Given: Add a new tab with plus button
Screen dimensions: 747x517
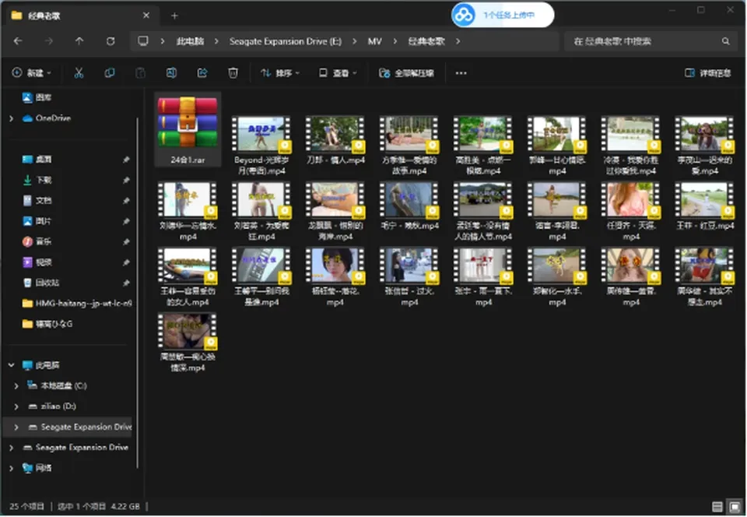Looking at the screenshot, I should click(x=174, y=16).
